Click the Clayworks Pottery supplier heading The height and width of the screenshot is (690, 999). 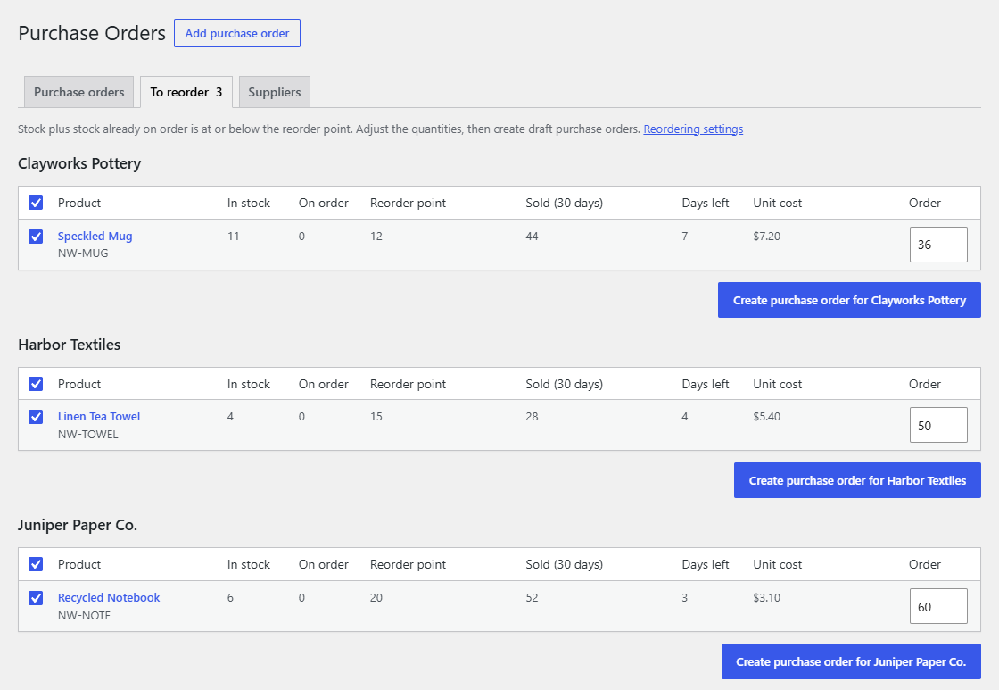[79, 163]
